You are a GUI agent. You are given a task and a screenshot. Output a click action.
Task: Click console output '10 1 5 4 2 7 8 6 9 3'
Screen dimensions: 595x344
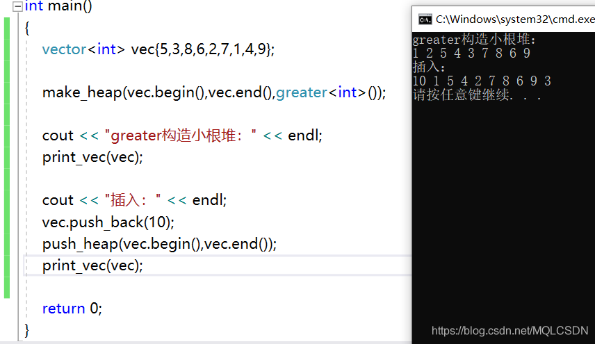(482, 81)
